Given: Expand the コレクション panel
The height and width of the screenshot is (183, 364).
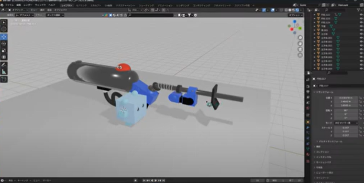Looking at the screenshot, I should (x=321, y=152).
